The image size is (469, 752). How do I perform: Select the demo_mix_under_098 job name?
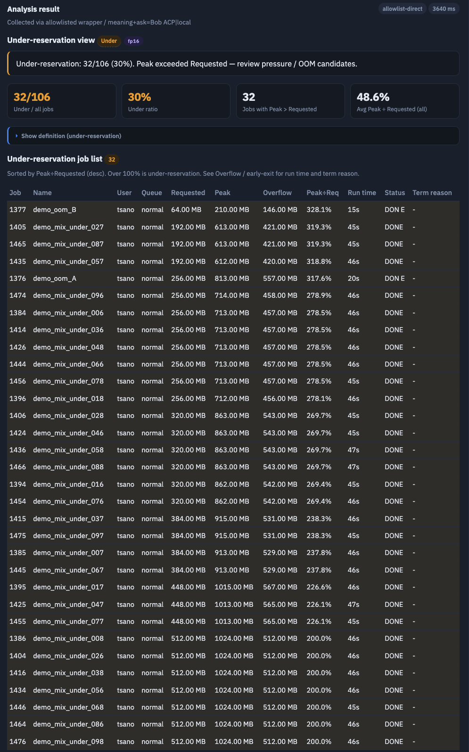point(68,742)
